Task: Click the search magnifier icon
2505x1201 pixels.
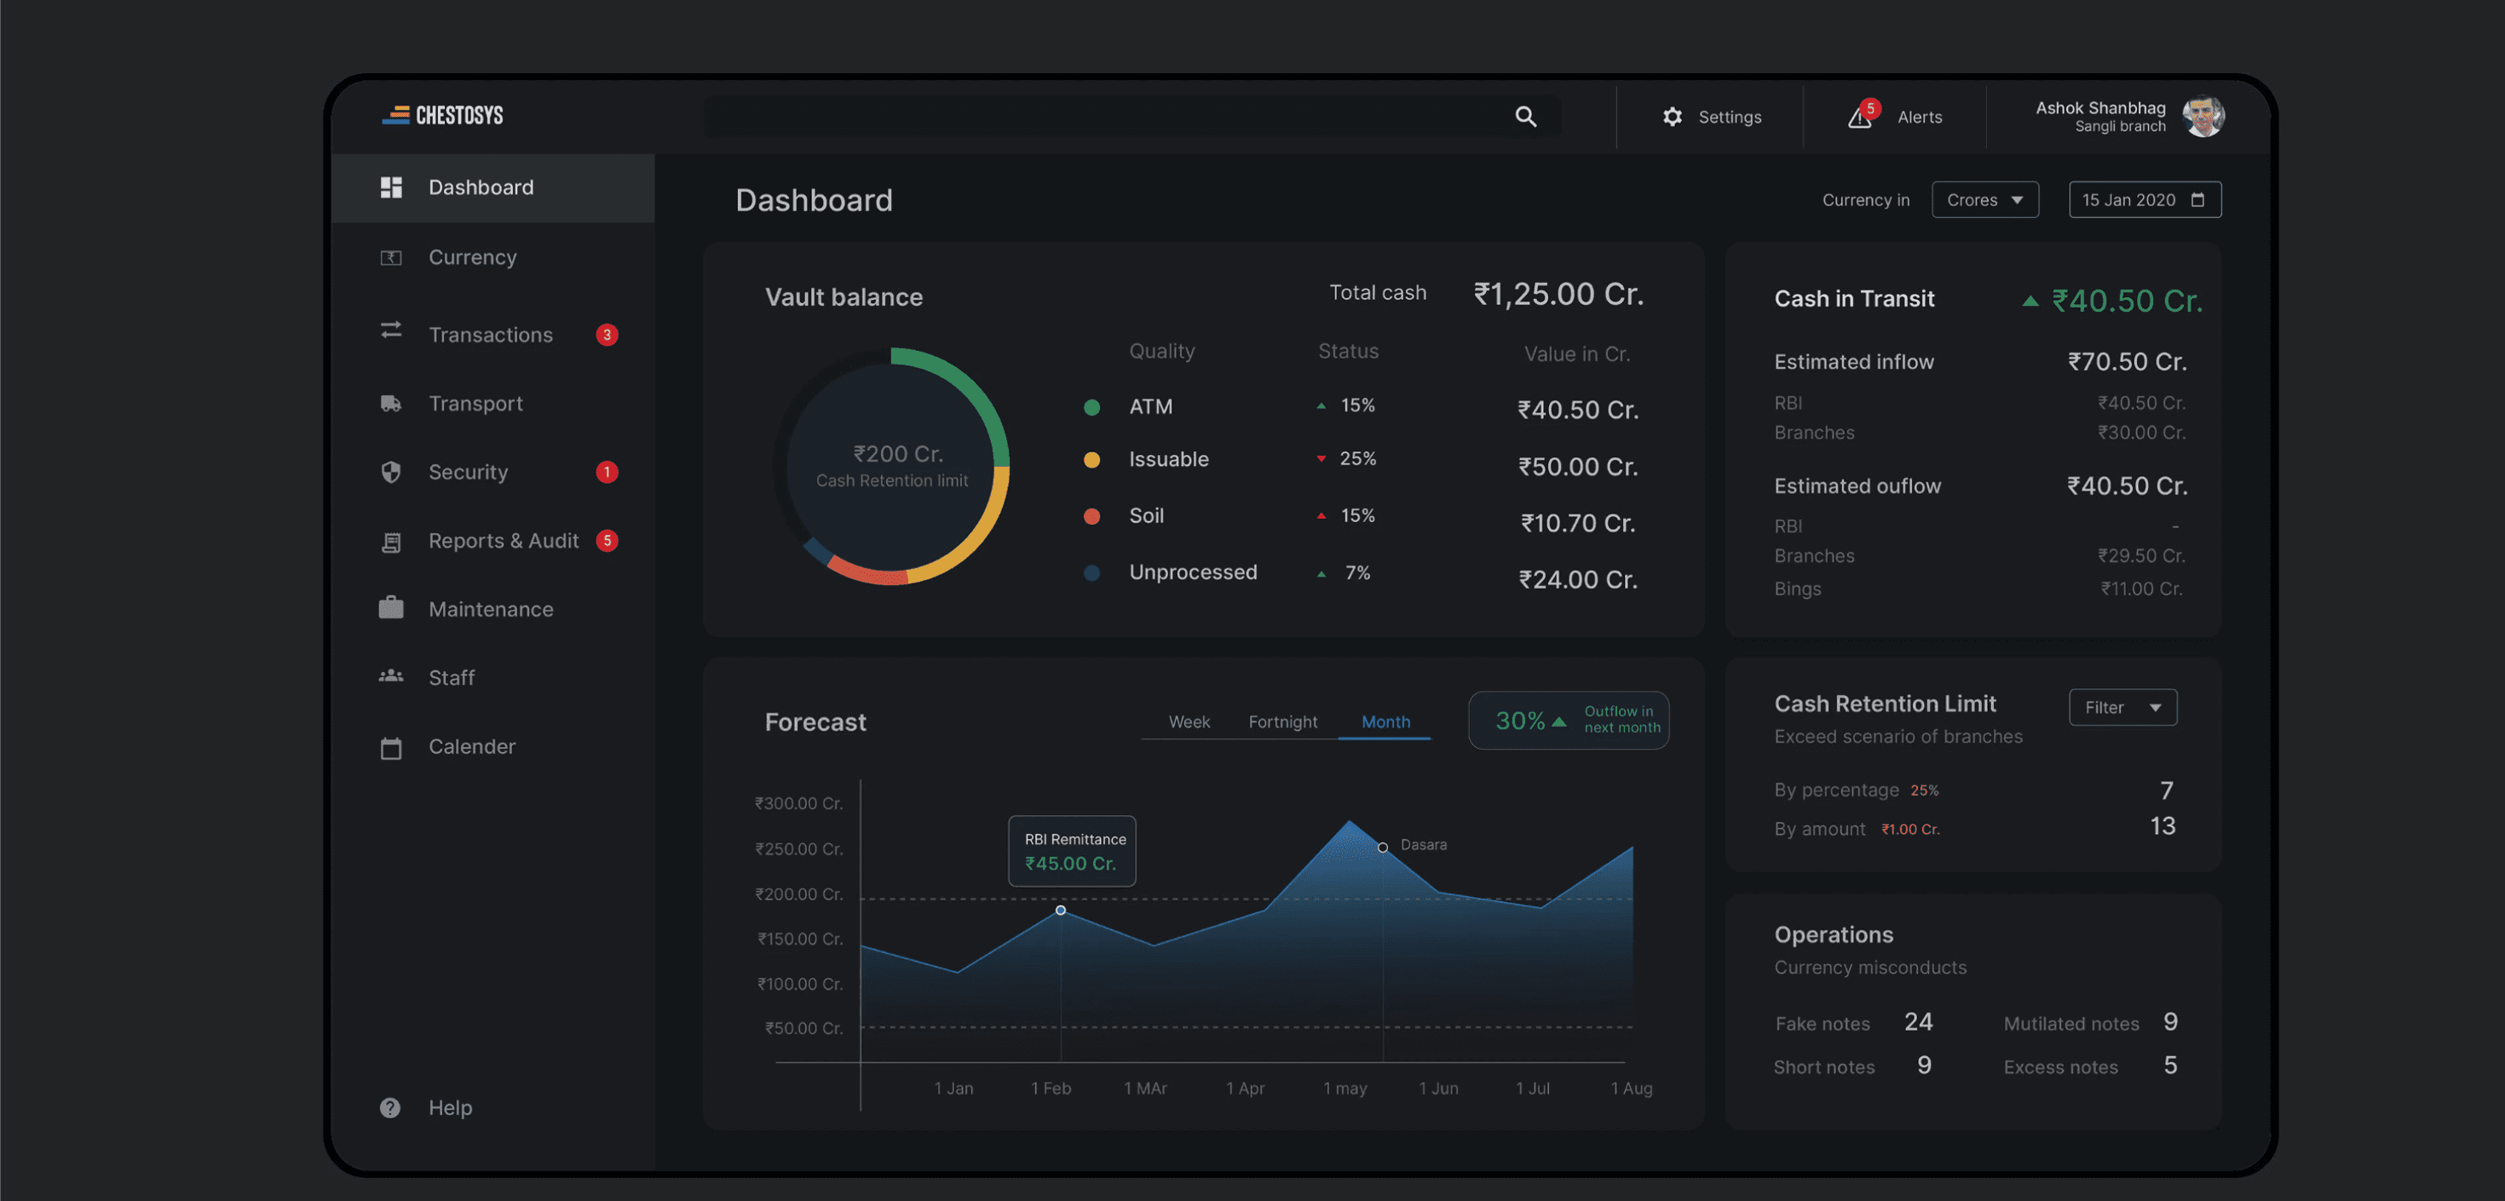Action: click(x=1525, y=117)
